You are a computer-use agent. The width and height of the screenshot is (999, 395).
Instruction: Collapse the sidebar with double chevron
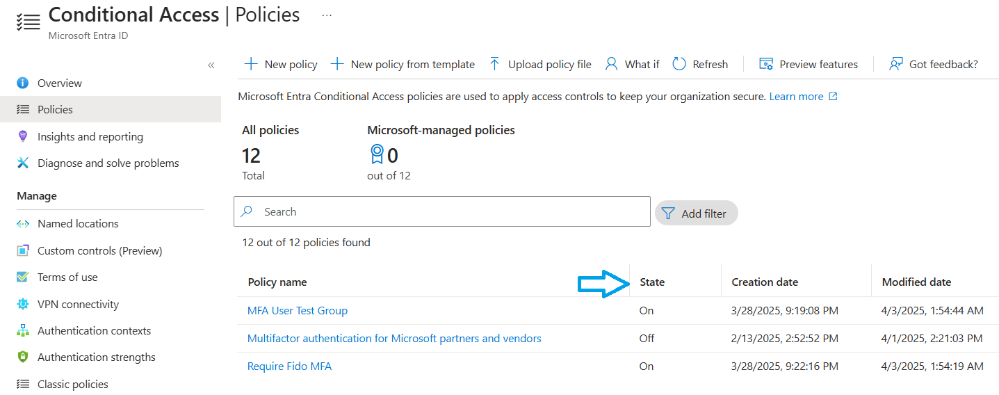[211, 65]
